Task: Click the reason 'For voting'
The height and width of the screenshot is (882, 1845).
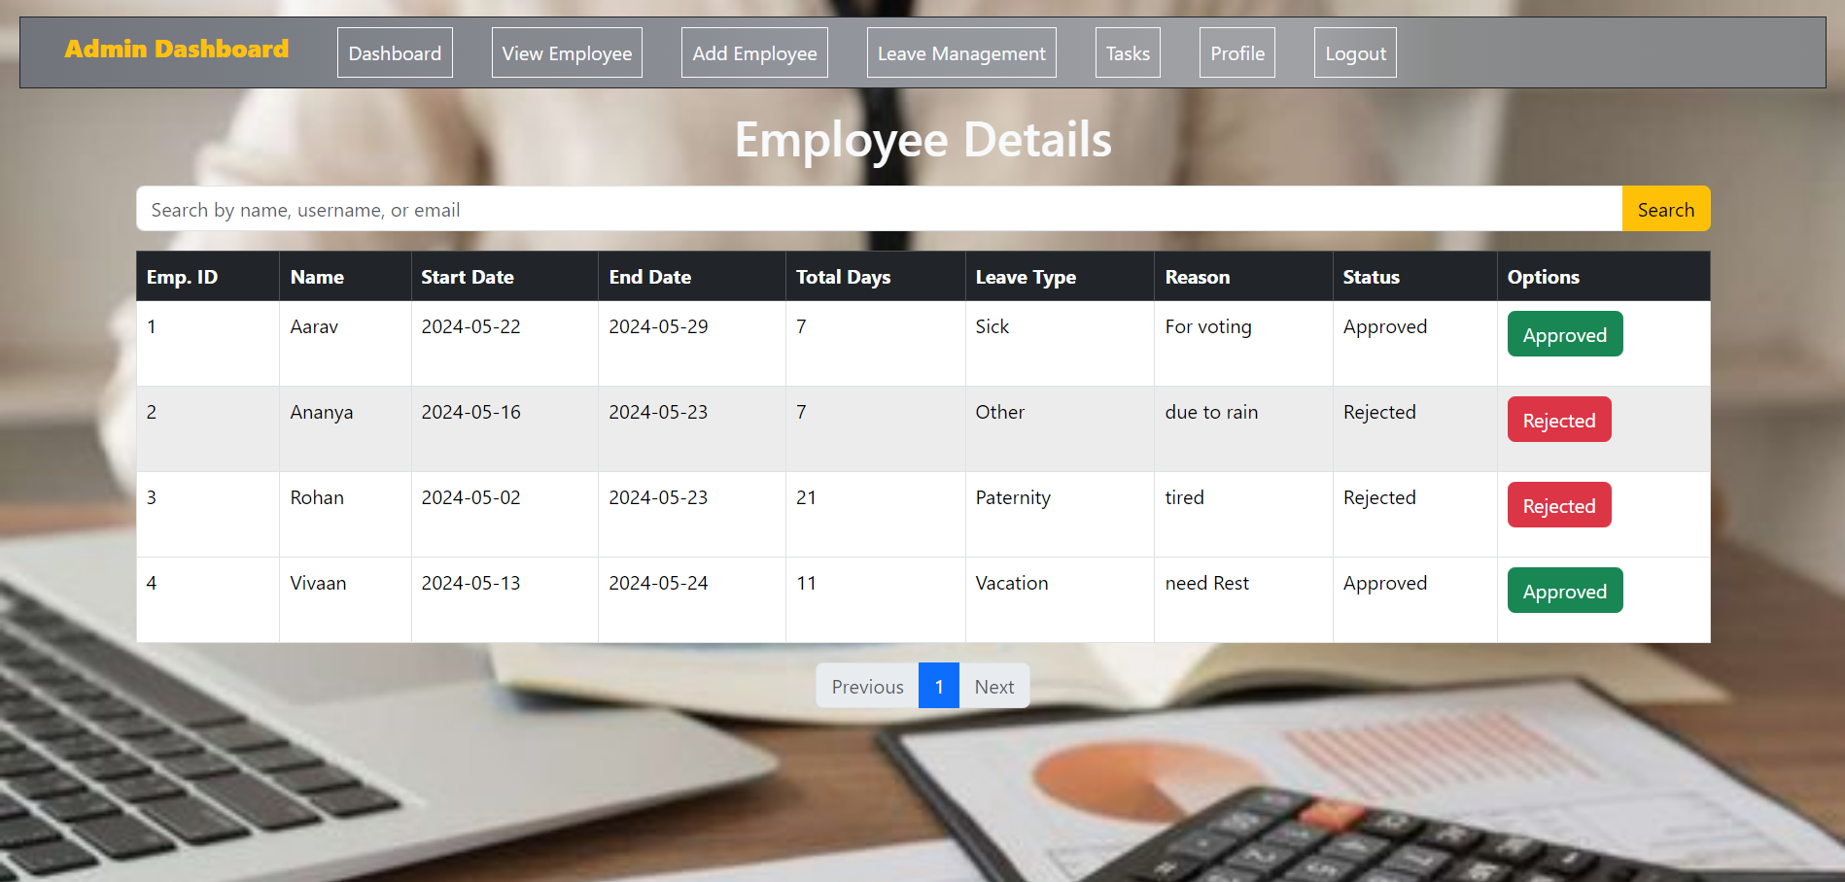Action: 1208,326
